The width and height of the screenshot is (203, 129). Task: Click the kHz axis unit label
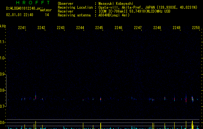point(3,26)
